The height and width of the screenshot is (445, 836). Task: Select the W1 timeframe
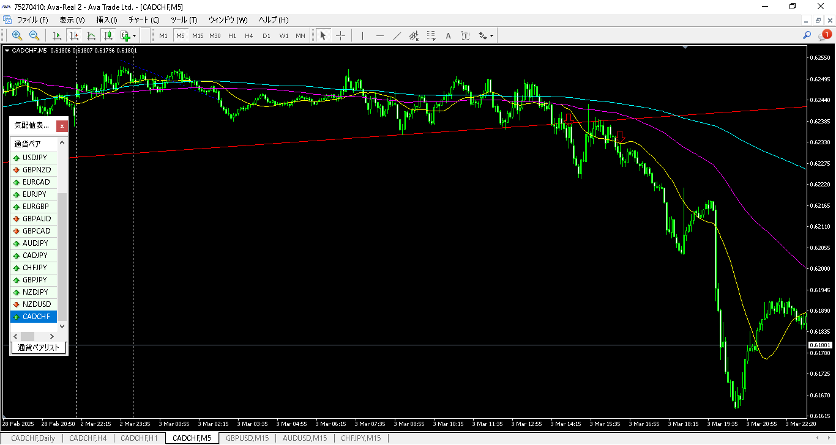click(x=284, y=35)
